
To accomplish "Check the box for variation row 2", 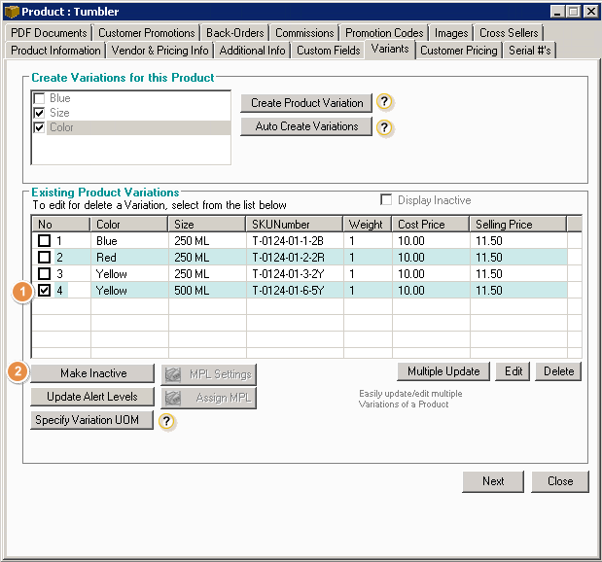I will pyautogui.click(x=43, y=258).
